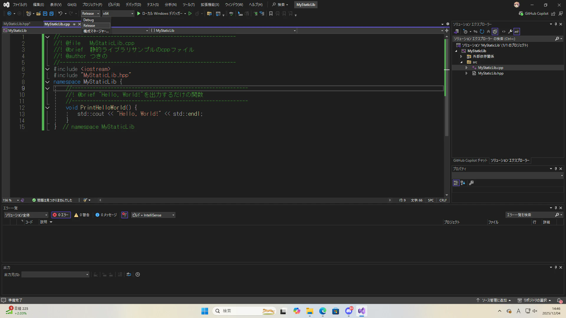Click the wrench properties icon in Solution Explorer
The width and height of the screenshot is (566, 318).
(510, 32)
